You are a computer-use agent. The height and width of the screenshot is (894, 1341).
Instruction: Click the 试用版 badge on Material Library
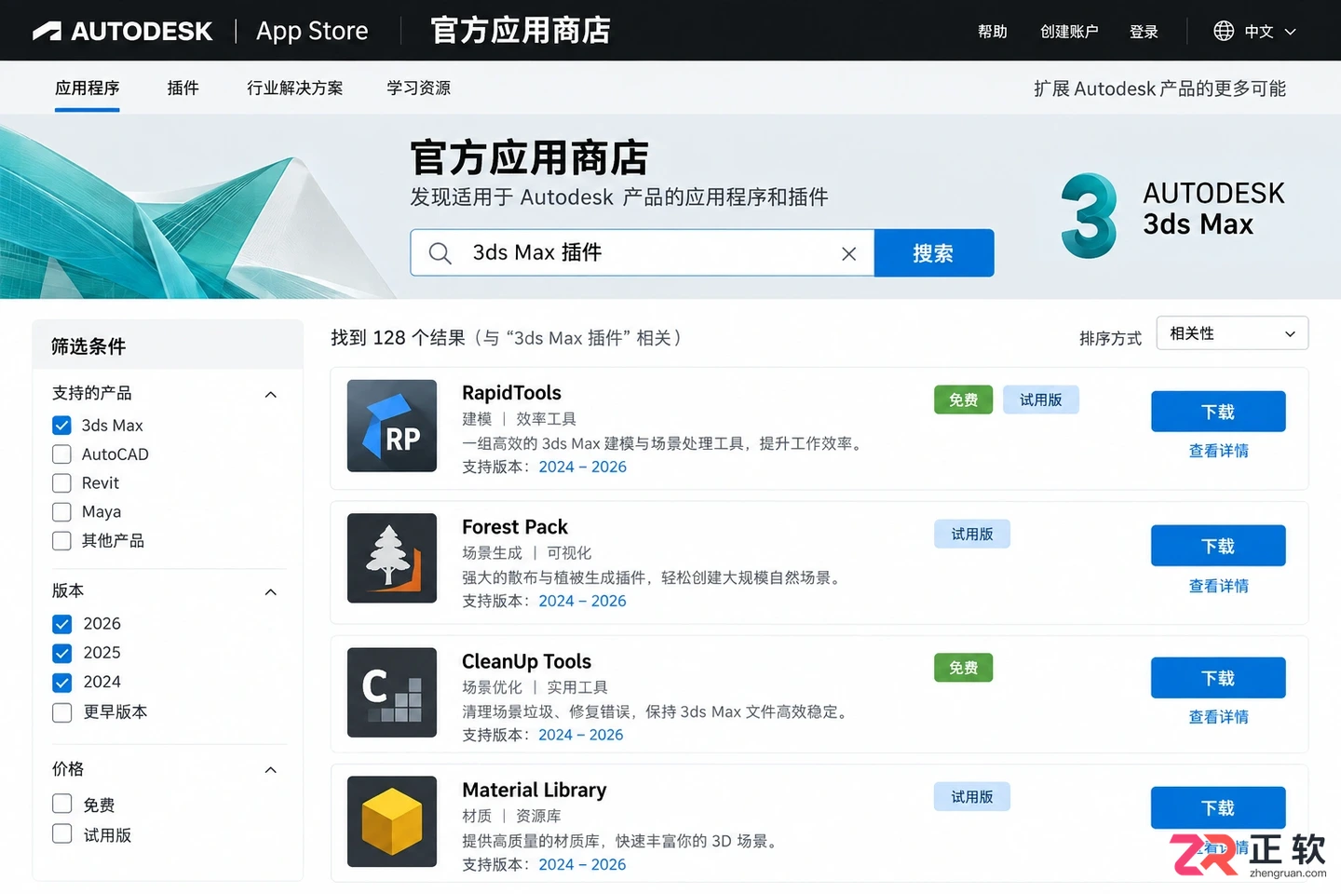[972, 796]
